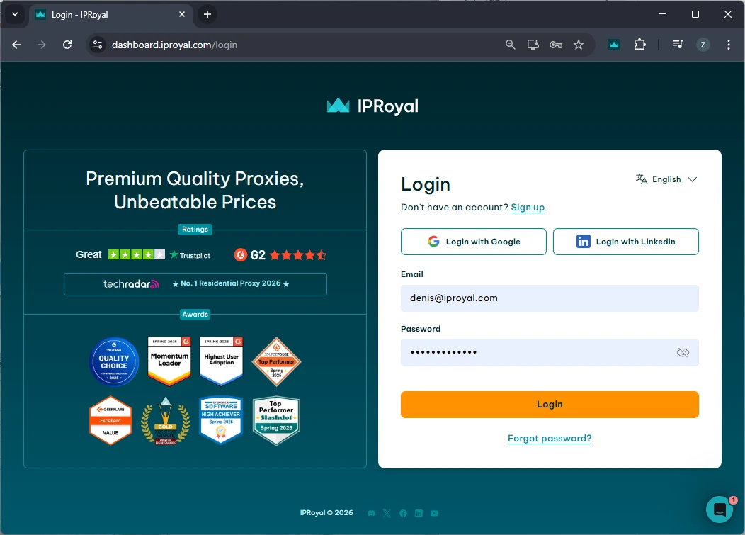
Task: Click the Forgot password? link
Action: (x=550, y=439)
